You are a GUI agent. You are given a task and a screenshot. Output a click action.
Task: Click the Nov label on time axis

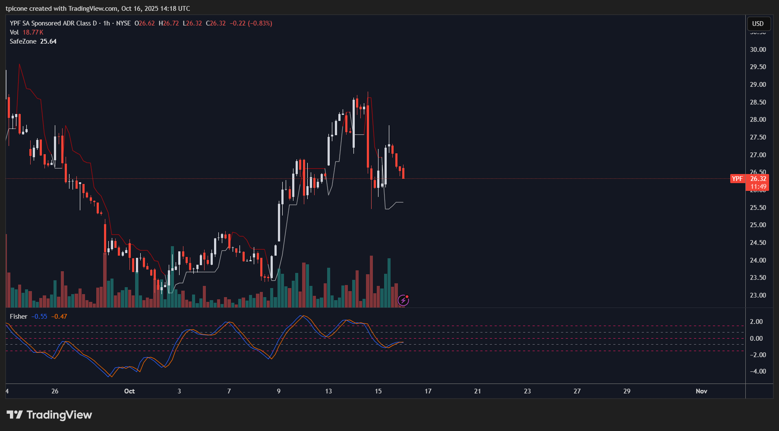701,391
